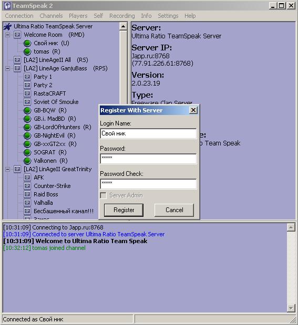Select the SOGRAT (R) player entry
298x325 pixels.
50,153
